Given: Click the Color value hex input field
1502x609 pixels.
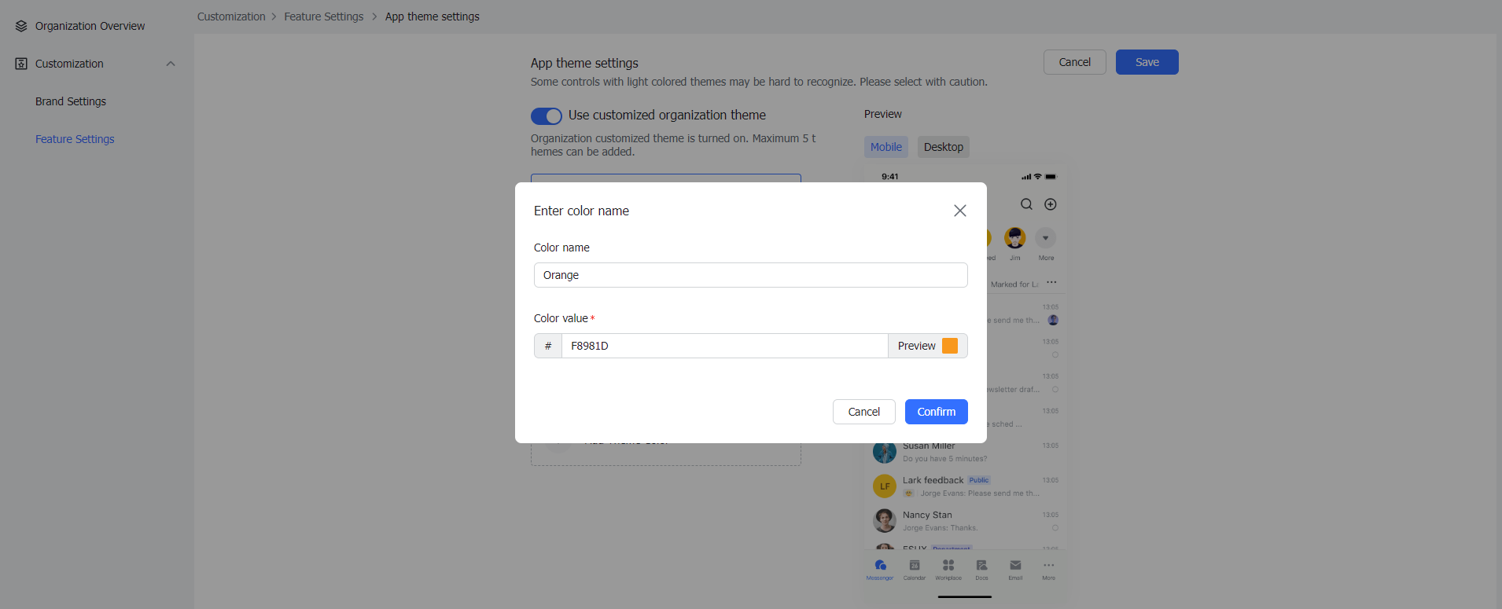Looking at the screenshot, I should tap(724, 346).
